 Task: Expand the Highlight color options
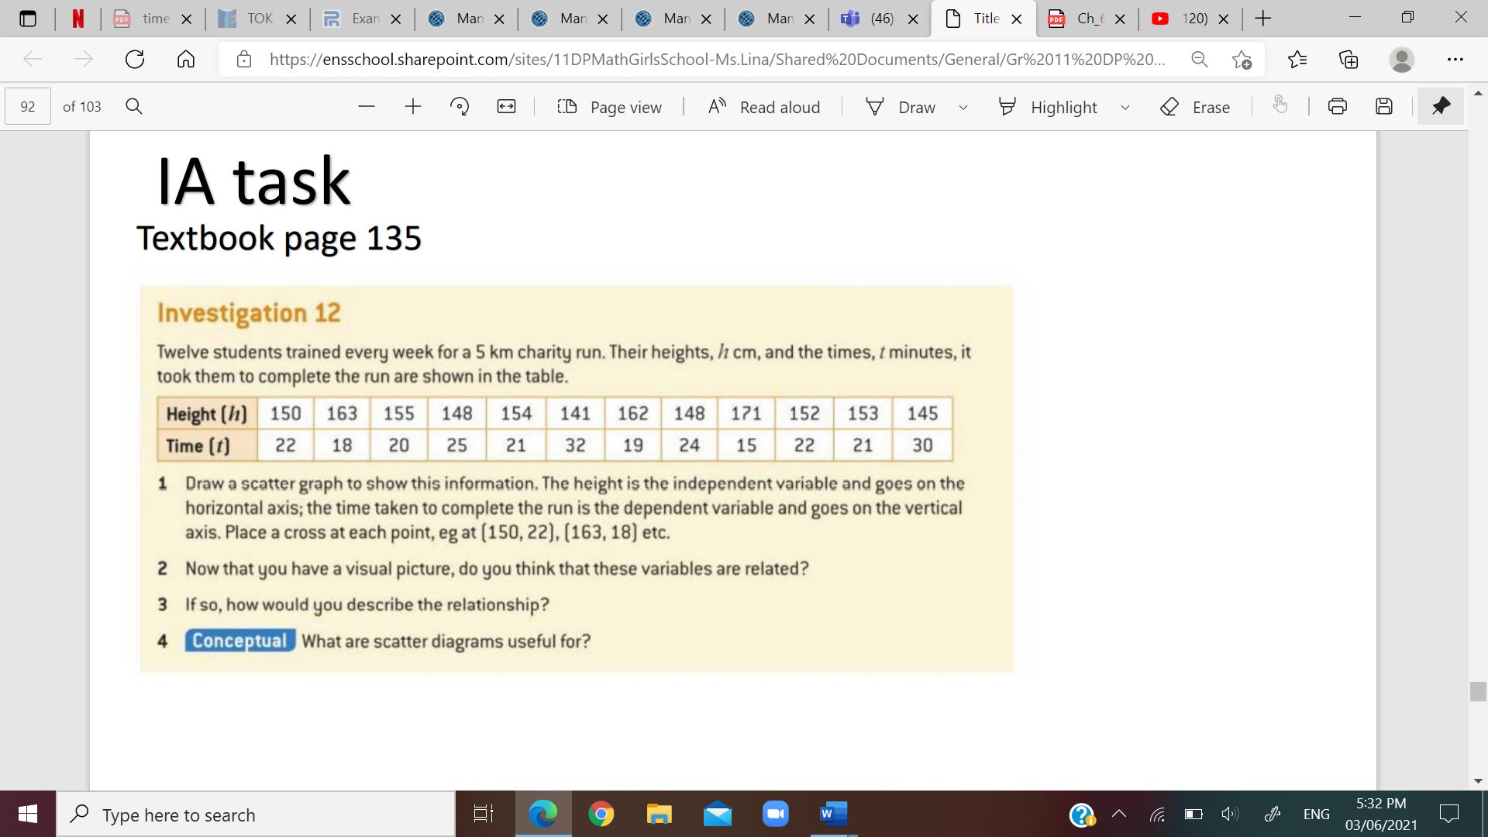(1125, 108)
